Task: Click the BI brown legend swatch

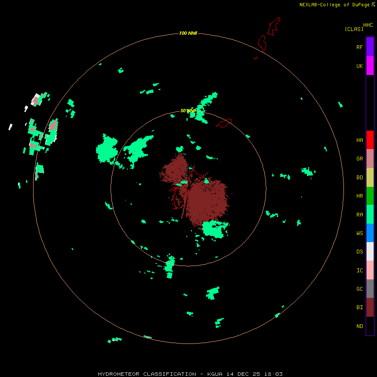Action: pyautogui.click(x=370, y=307)
